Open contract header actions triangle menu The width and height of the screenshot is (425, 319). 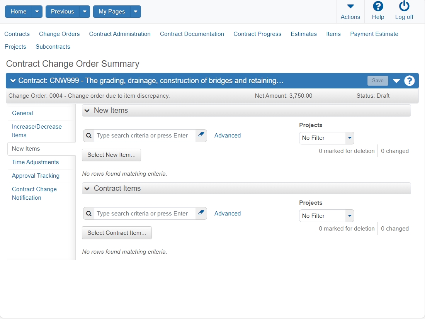pyautogui.click(x=396, y=81)
